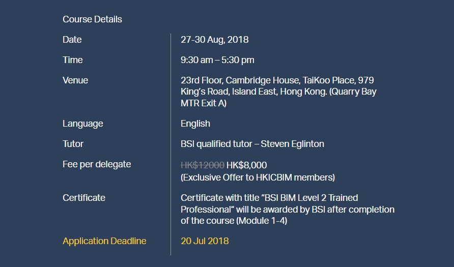This screenshot has width=454, height=267.
Task: Click the Language row label
Action: pyautogui.click(x=82, y=124)
